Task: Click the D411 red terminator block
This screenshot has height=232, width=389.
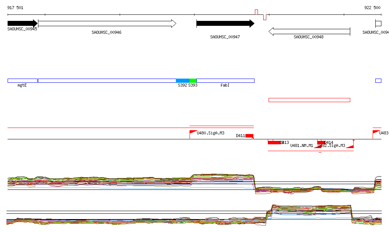Action: click(x=249, y=136)
